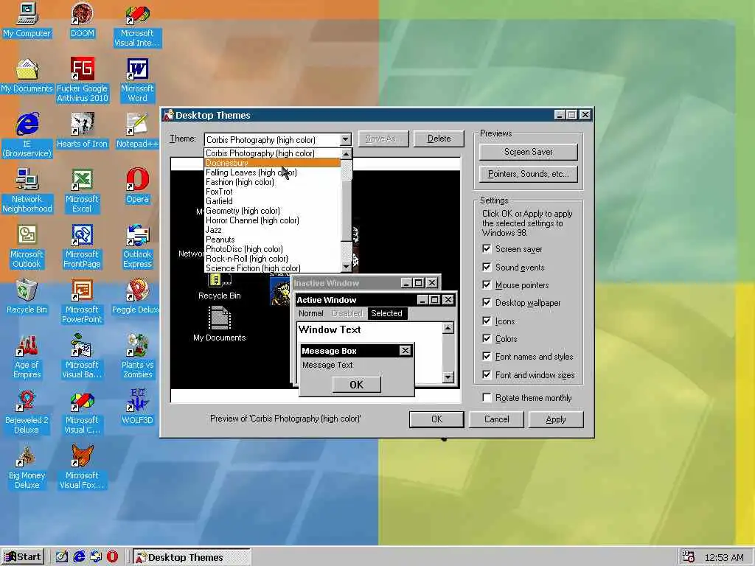This screenshot has width=755, height=566.
Task: Select the Microsoft Visual FoxPro icon
Action: pos(82,467)
